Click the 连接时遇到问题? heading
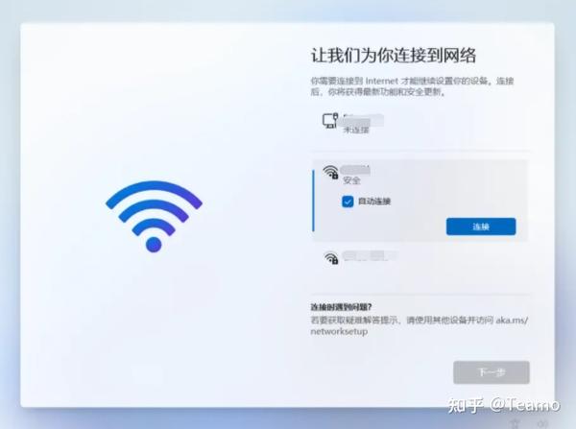The image size is (576, 429). coord(341,307)
